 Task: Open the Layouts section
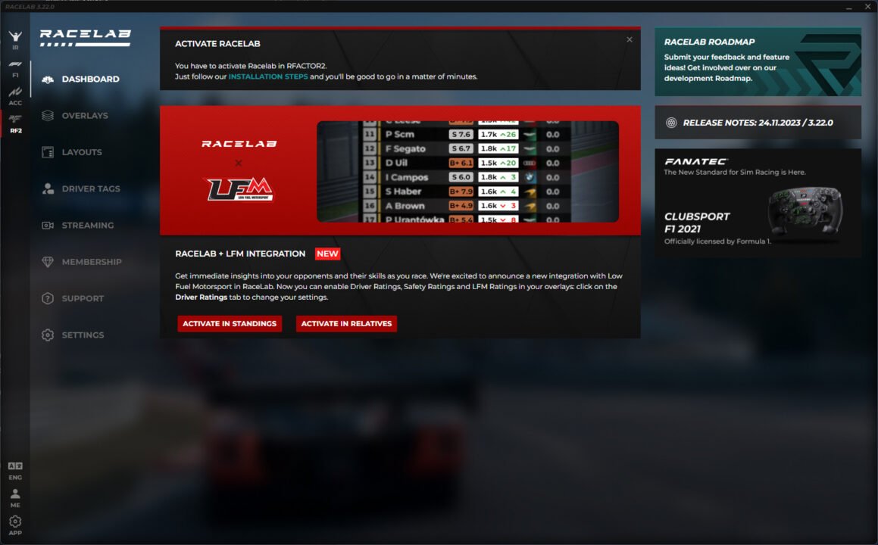[x=82, y=152]
